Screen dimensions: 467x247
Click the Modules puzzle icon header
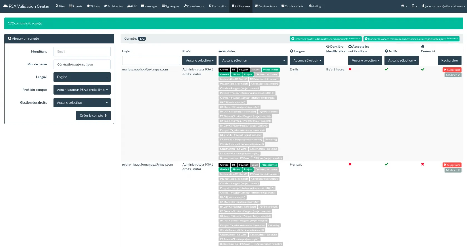pos(220,51)
